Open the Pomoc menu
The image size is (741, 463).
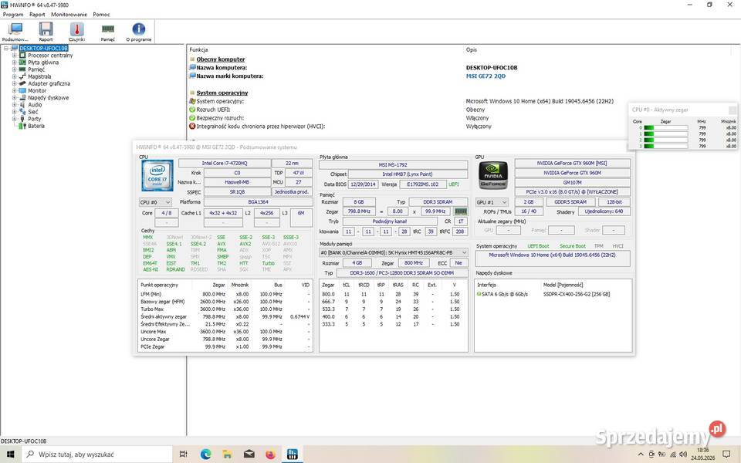(101, 15)
